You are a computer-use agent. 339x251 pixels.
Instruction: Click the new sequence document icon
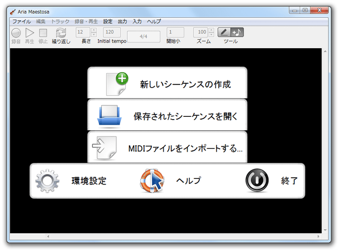point(117,84)
